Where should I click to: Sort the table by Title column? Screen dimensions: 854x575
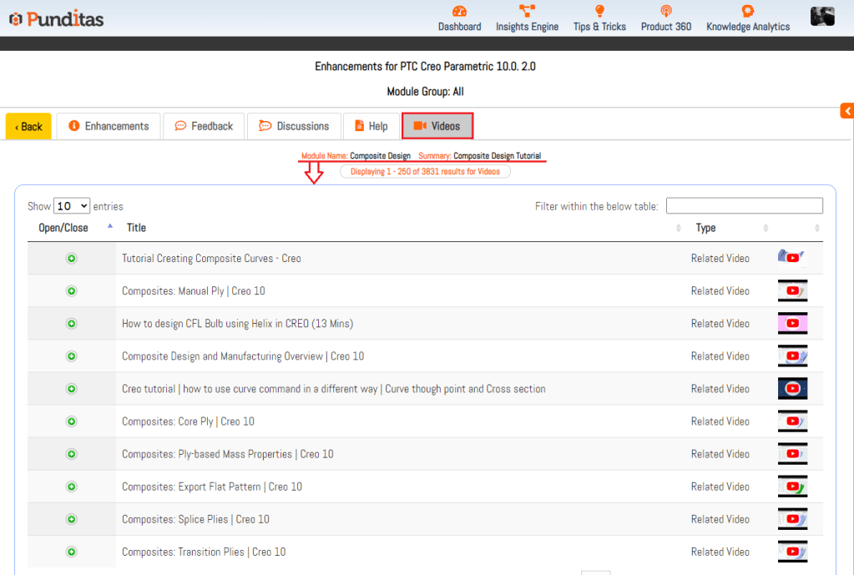click(136, 228)
